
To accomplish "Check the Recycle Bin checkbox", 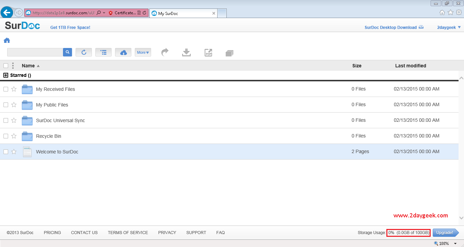I will (x=6, y=136).
